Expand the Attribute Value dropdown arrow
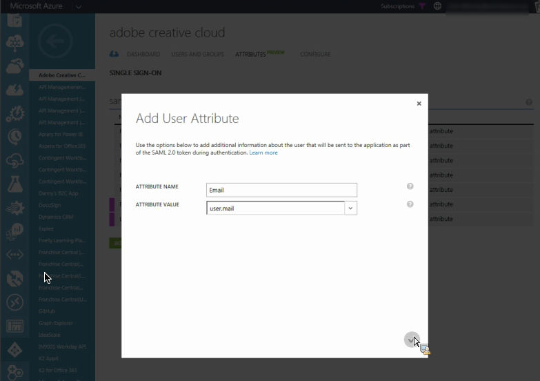This screenshot has width=540, height=381. pos(350,208)
